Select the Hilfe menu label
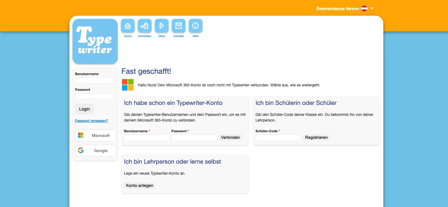Screen dimensions: 448x207 (196, 36)
